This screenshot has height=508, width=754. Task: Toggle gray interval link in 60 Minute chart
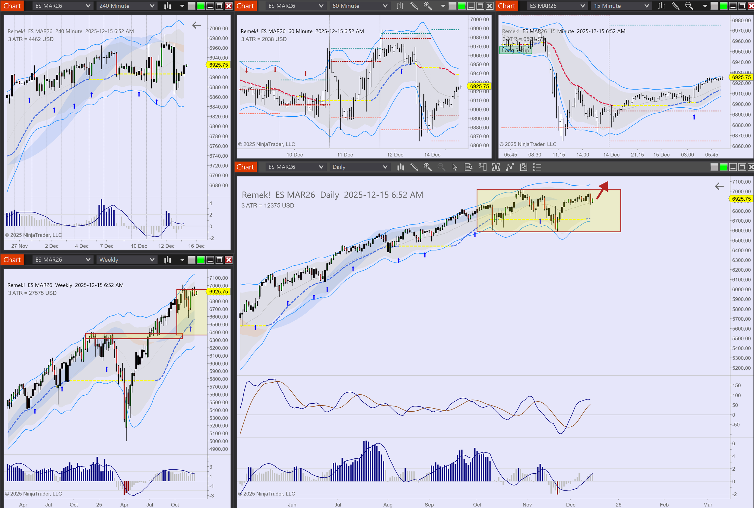tap(452, 6)
